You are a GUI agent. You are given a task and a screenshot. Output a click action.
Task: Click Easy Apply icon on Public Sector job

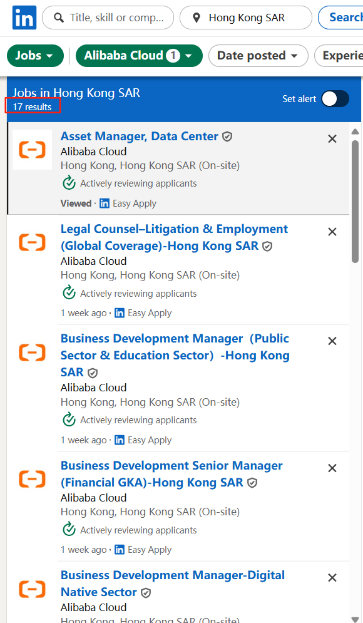[x=120, y=440]
